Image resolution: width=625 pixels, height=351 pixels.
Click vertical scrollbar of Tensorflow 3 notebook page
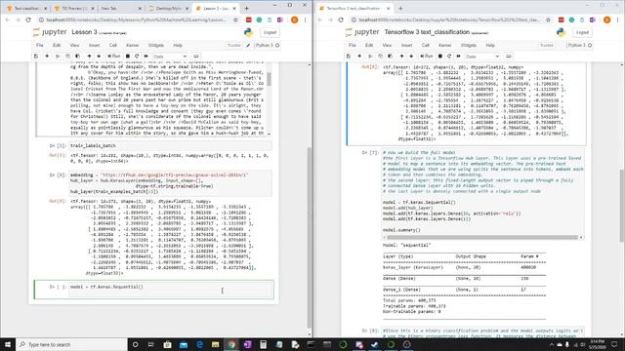622,205
